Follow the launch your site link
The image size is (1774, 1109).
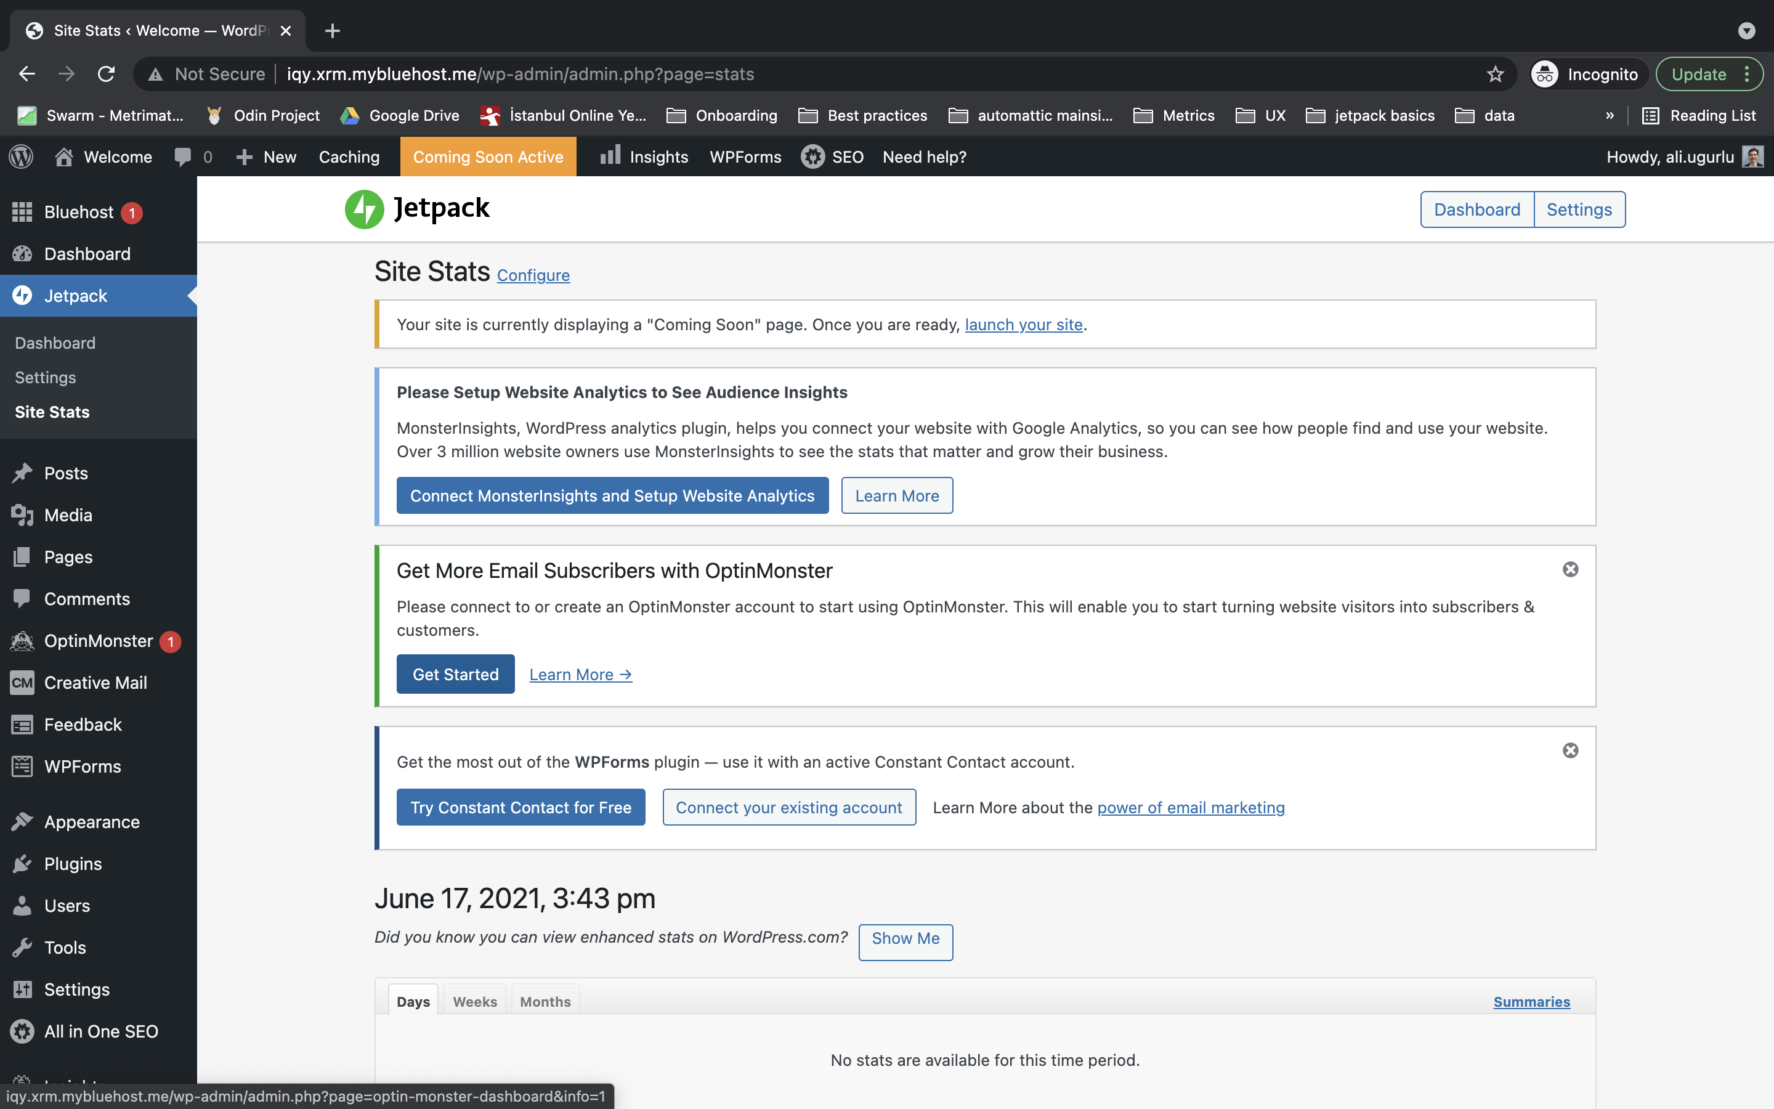[x=1023, y=324]
